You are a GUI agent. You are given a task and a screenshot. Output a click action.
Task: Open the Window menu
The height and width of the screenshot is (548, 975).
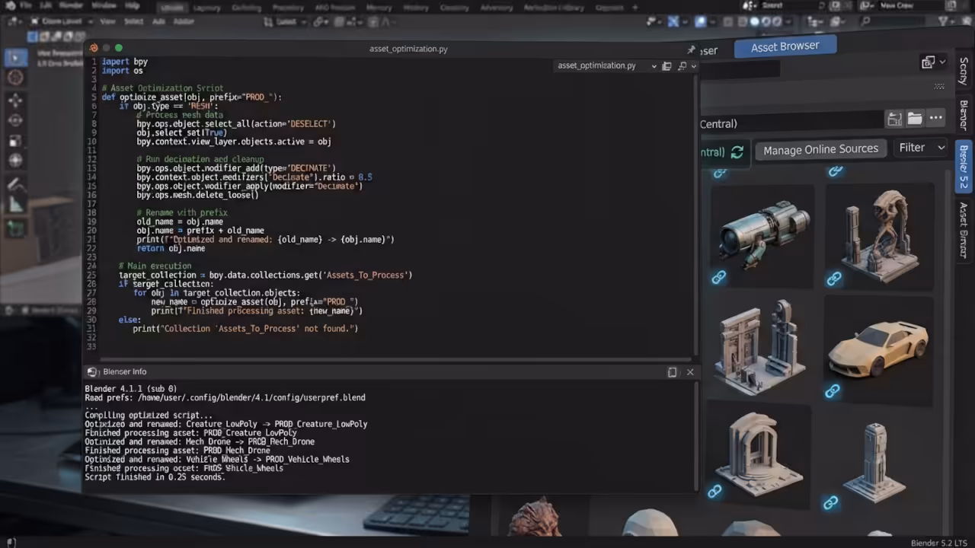click(x=104, y=6)
